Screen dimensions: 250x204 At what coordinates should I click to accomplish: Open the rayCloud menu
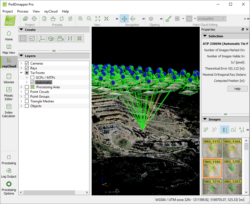pyautogui.click(x=51, y=11)
